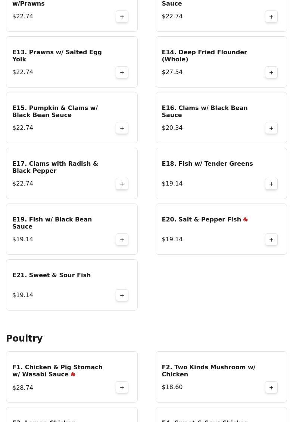The width and height of the screenshot is (293, 422).
Task: Add the partially visible w/Prawns item at top
Action: pos(122,17)
